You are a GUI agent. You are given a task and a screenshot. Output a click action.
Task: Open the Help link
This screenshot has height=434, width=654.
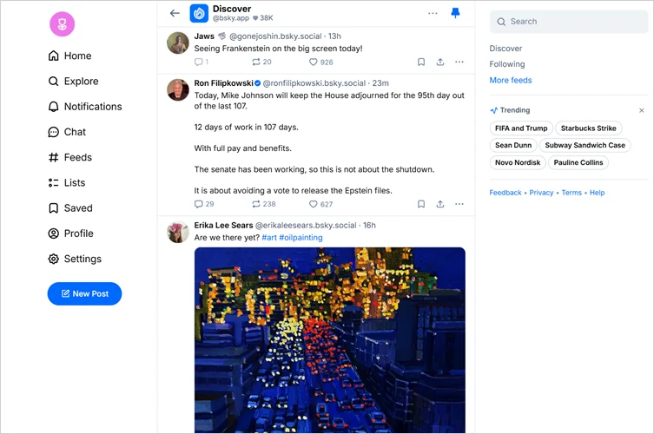[597, 193]
